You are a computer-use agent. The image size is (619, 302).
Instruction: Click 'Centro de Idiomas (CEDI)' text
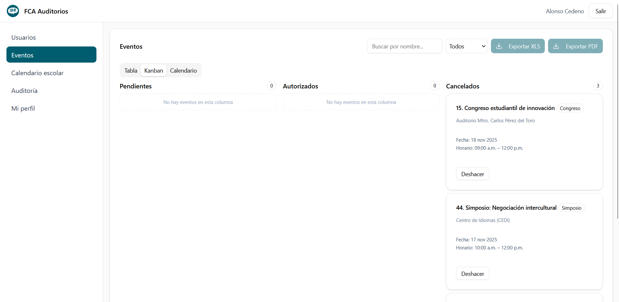click(483, 220)
